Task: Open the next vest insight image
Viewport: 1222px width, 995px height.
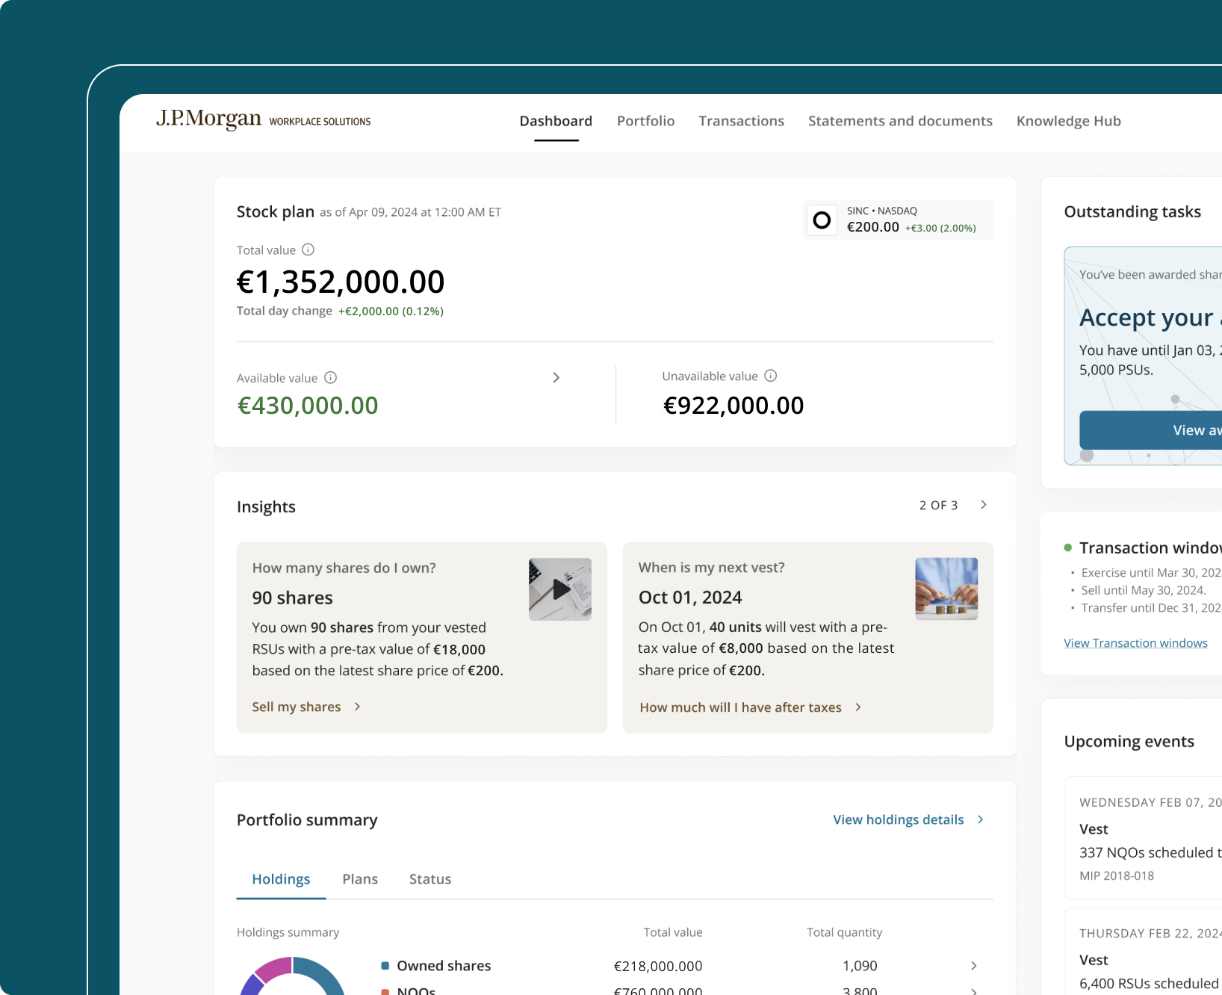Action: coord(946,588)
